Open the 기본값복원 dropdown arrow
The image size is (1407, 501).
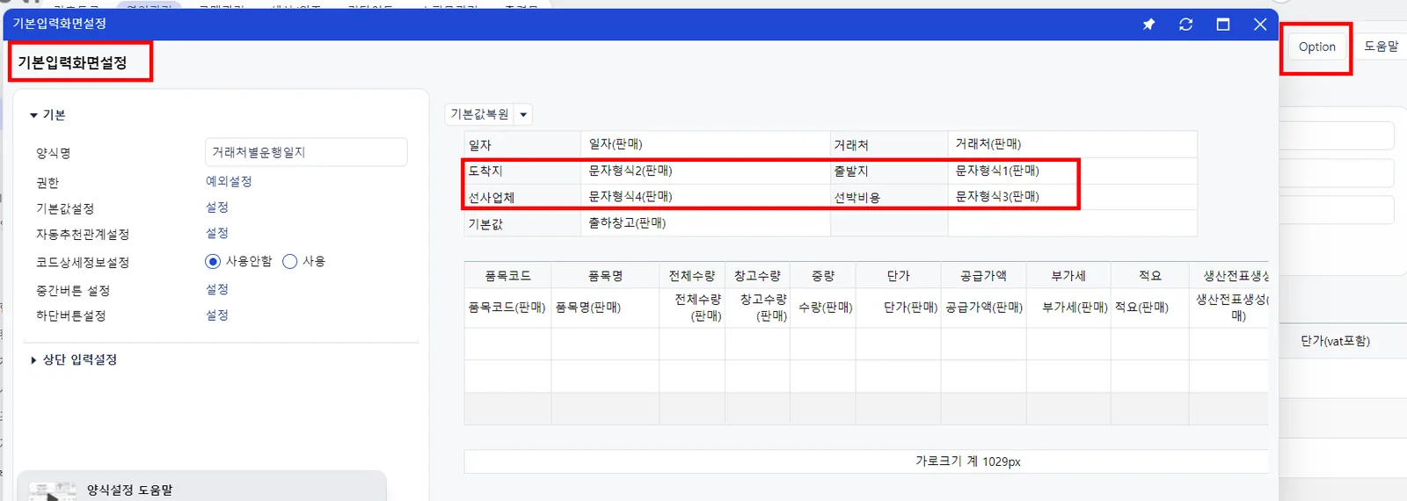523,114
